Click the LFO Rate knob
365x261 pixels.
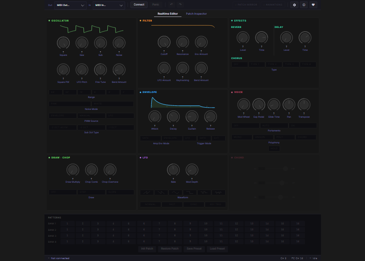click(173, 170)
